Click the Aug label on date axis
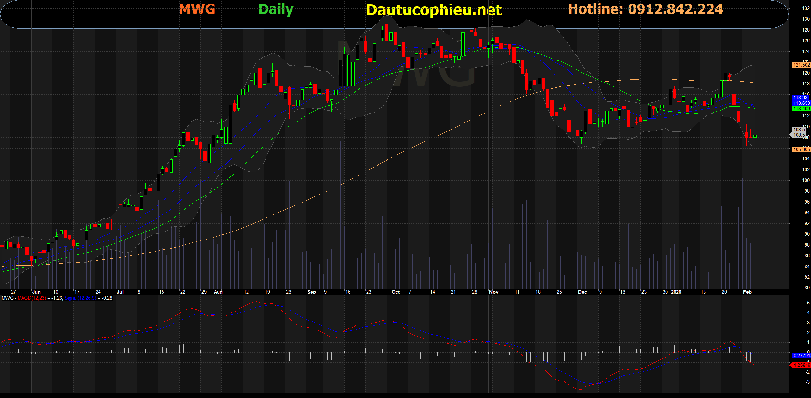Image resolution: width=811 pixels, height=398 pixels. pyautogui.click(x=218, y=292)
